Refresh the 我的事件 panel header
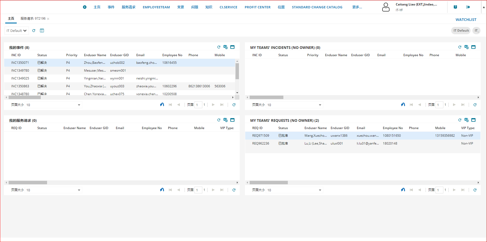The height and width of the screenshot is (242, 487). pyautogui.click(x=219, y=47)
